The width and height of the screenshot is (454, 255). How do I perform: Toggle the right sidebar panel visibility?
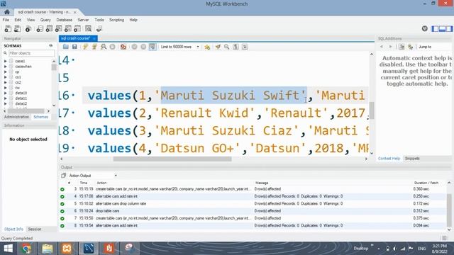pyautogui.click(x=449, y=28)
